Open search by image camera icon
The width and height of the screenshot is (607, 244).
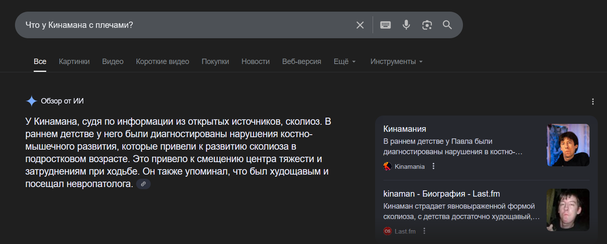[x=427, y=25]
